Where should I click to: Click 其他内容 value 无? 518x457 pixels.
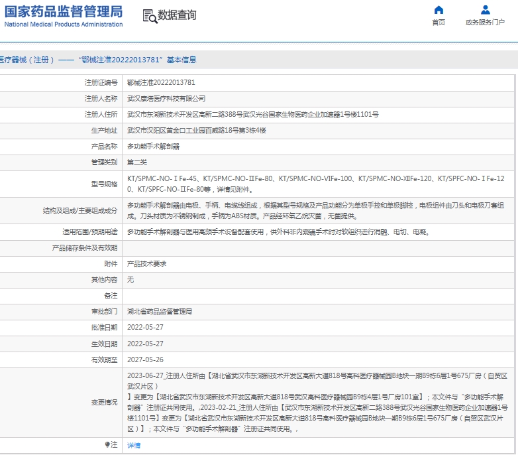(x=130, y=280)
